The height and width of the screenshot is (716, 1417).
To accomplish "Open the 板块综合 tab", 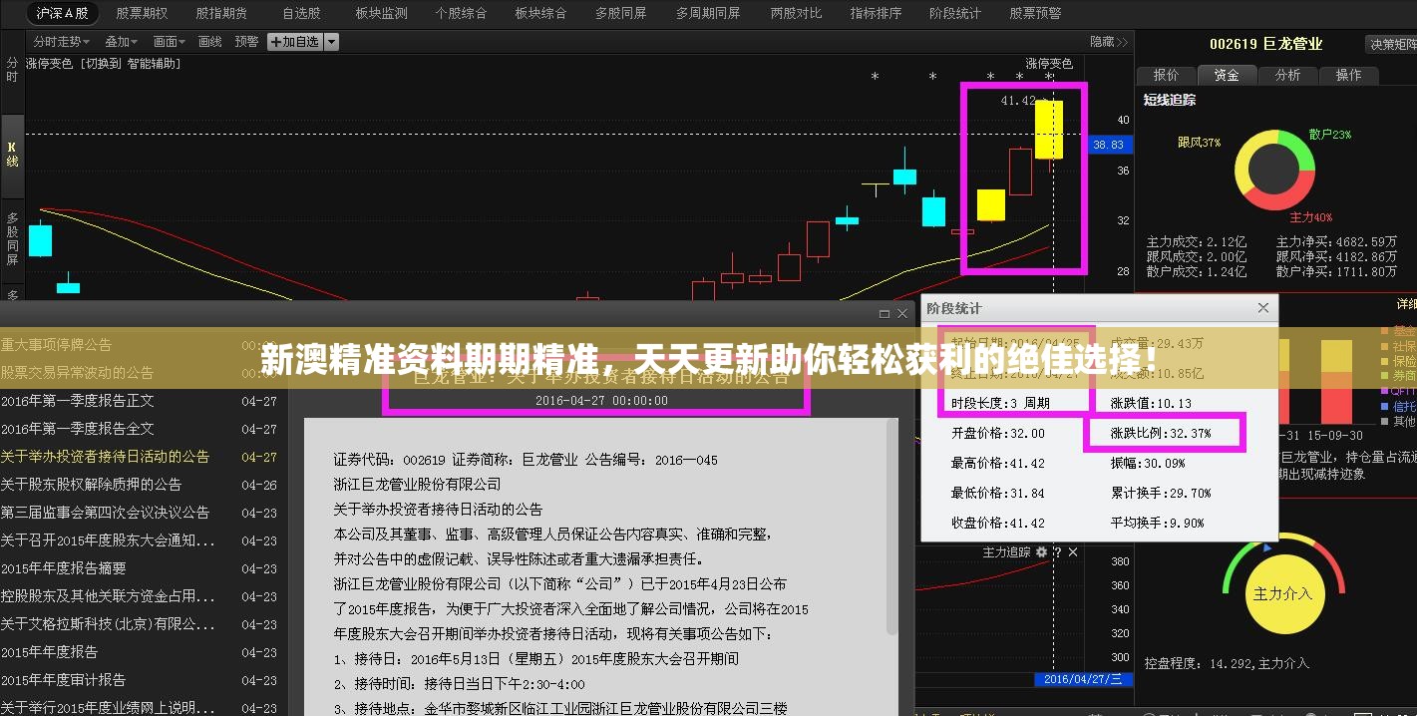I will [540, 13].
